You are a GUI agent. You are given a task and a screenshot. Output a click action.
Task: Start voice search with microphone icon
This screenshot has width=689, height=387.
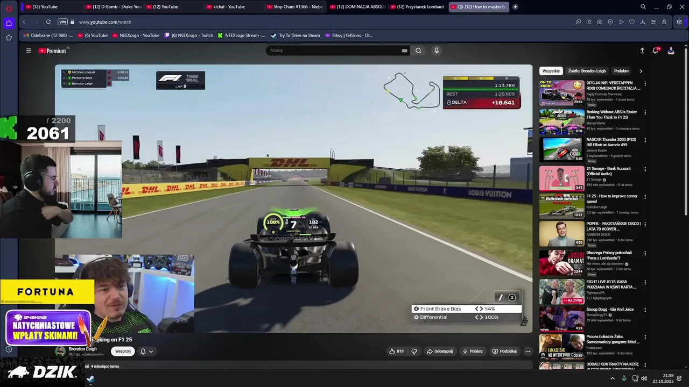[x=437, y=51]
